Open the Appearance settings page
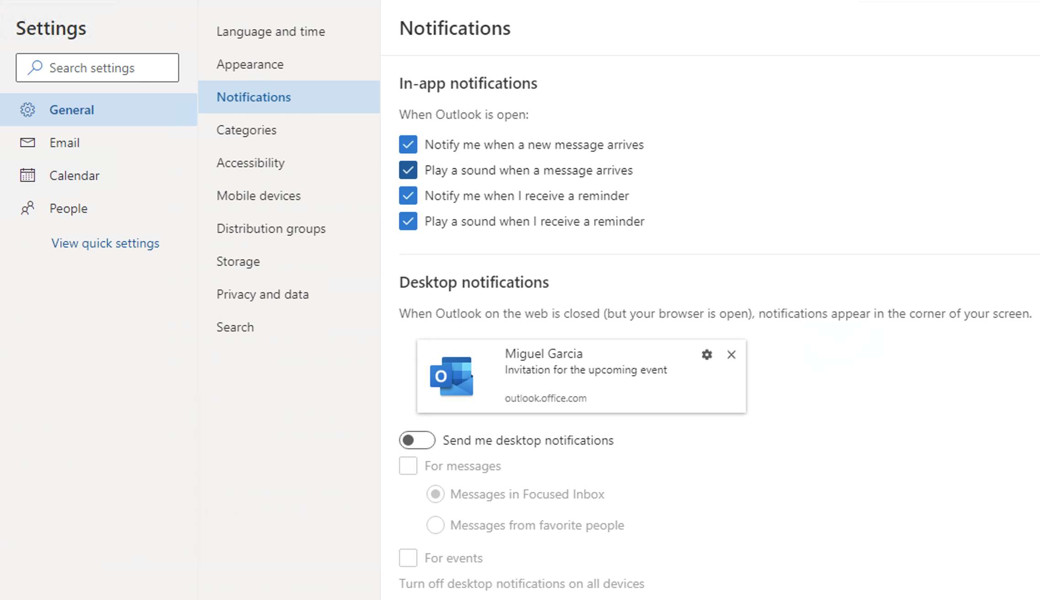The width and height of the screenshot is (1040, 600). [x=250, y=64]
